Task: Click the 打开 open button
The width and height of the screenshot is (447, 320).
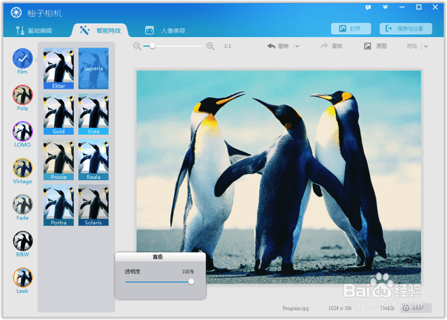Action: 351,29
